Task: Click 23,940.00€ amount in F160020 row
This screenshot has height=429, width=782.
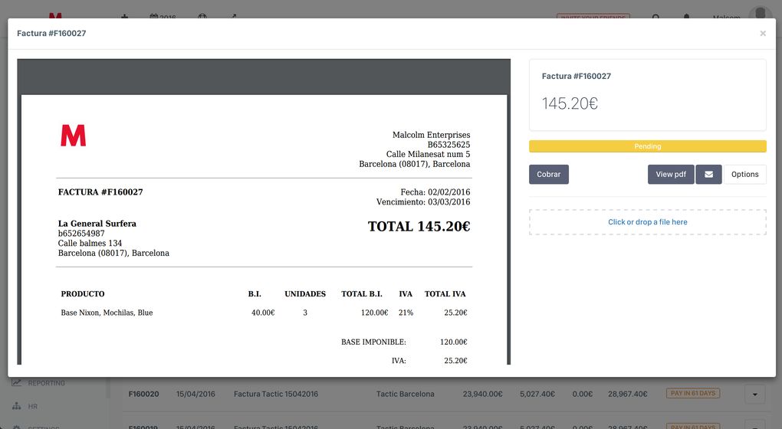Action: pos(482,394)
